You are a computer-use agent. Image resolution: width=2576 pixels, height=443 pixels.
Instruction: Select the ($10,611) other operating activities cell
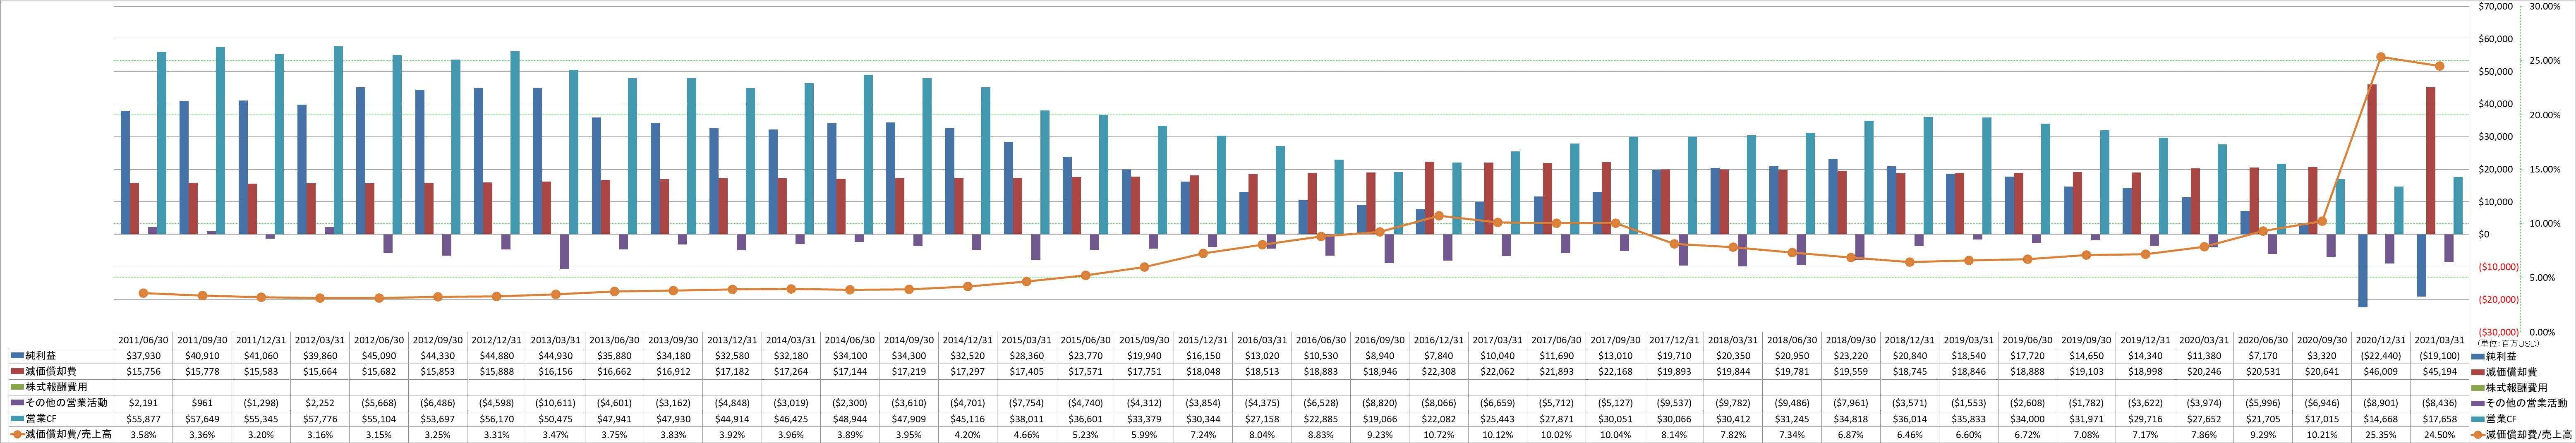pos(556,403)
